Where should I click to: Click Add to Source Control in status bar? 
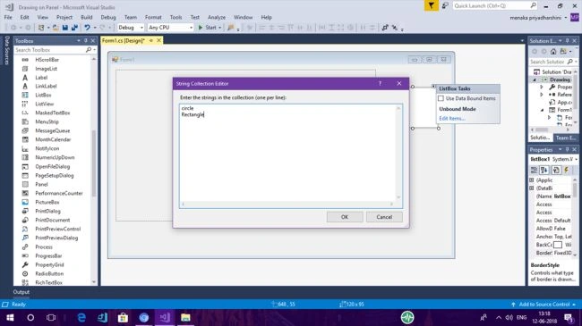coord(544,305)
